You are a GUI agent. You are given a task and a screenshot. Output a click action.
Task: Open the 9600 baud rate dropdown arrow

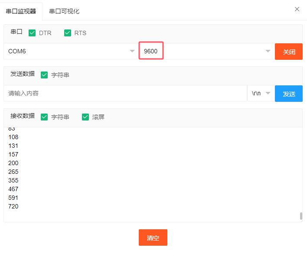[268, 51]
